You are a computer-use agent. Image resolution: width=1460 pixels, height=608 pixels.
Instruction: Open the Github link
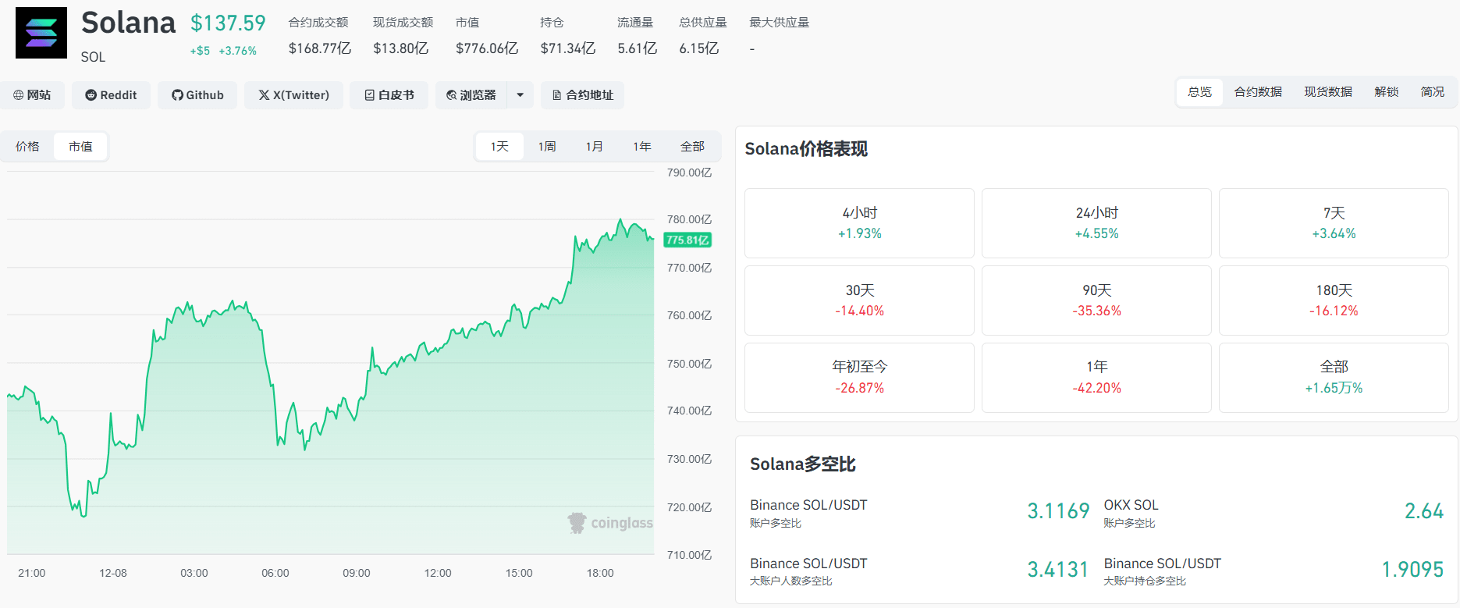(197, 95)
